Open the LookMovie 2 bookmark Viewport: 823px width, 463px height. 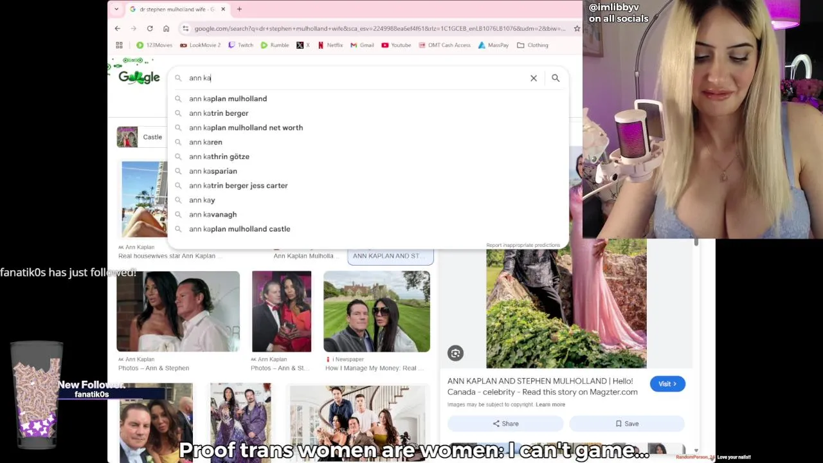point(200,45)
